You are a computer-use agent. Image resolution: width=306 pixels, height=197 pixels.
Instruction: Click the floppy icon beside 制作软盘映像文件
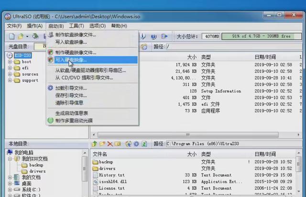tap(51, 35)
